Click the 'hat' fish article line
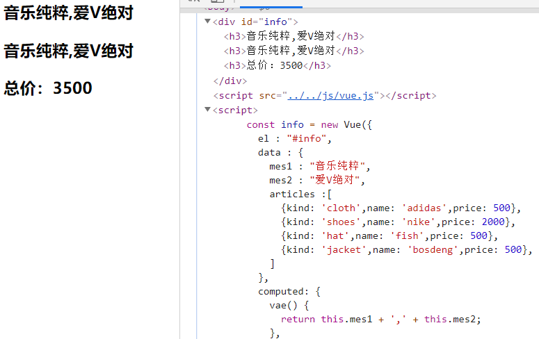This screenshot has width=539, height=339. coord(389,235)
